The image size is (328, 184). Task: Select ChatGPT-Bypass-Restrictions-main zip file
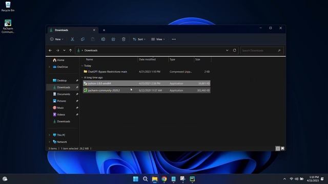[x=147, y=72]
